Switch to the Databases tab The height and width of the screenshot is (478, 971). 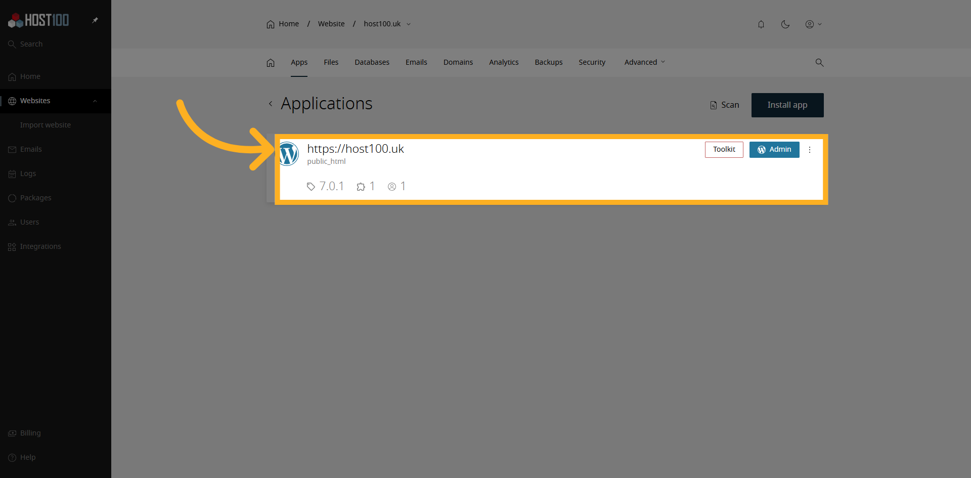[372, 62]
